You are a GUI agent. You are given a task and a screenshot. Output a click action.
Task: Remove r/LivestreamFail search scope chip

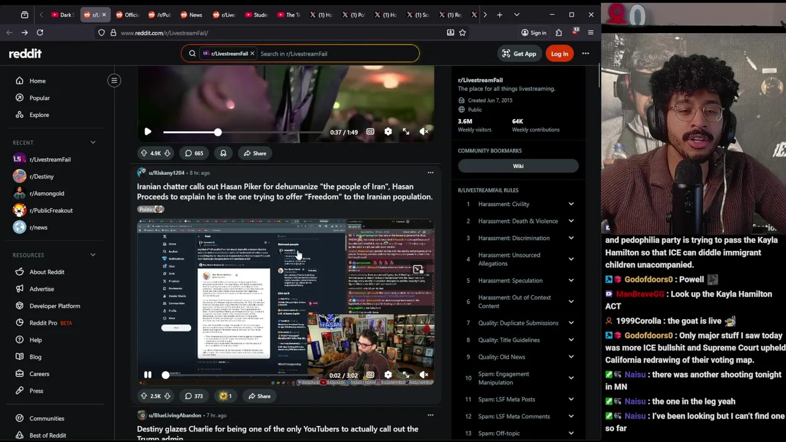[252, 53]
